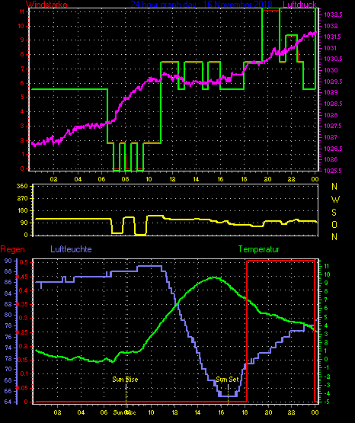Click the red 0.45 rain axis value
The height and width of the screenshot is (423, 355).
point(22,277)
